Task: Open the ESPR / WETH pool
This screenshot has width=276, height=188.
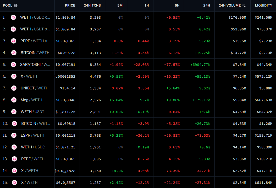Action: (32, 135)
